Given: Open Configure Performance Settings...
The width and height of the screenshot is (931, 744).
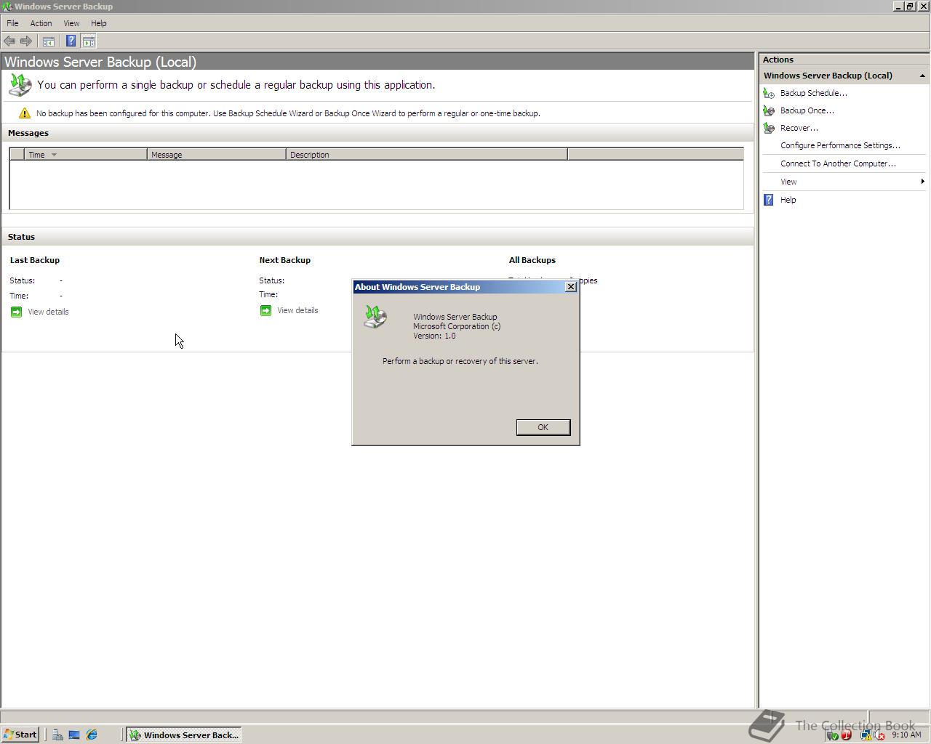Looking at the screenshot, I should 840,145.
